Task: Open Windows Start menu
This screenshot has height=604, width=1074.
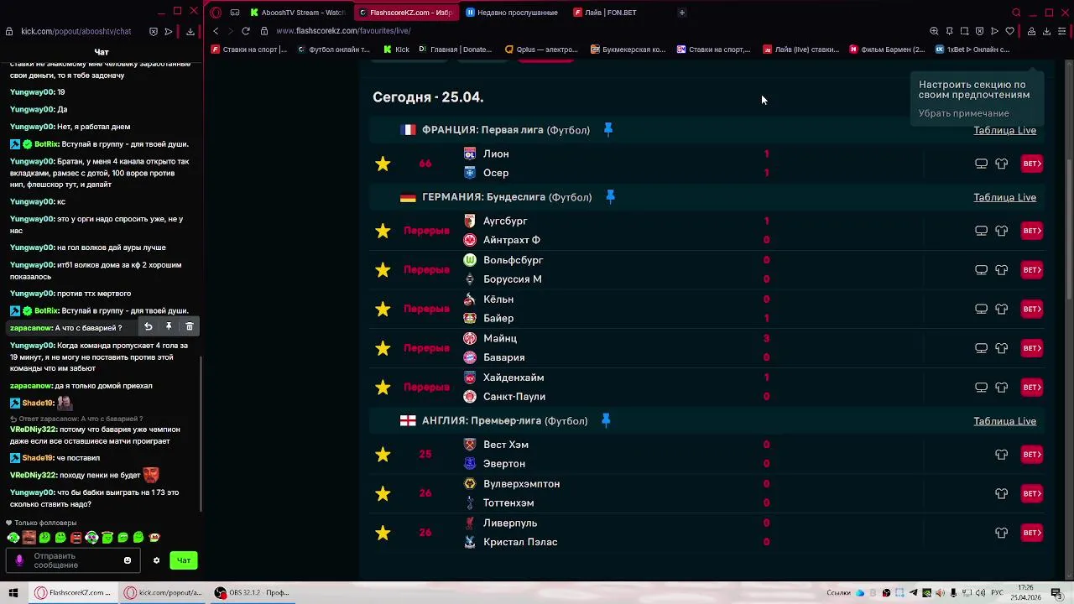Action: [13, 592]
